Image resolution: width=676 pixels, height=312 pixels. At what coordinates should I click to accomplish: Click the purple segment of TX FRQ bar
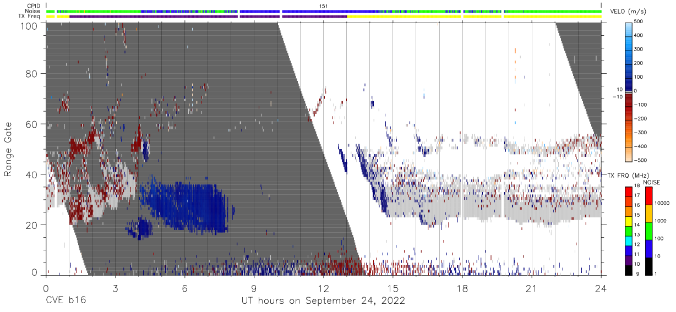(x=629, y=261)
